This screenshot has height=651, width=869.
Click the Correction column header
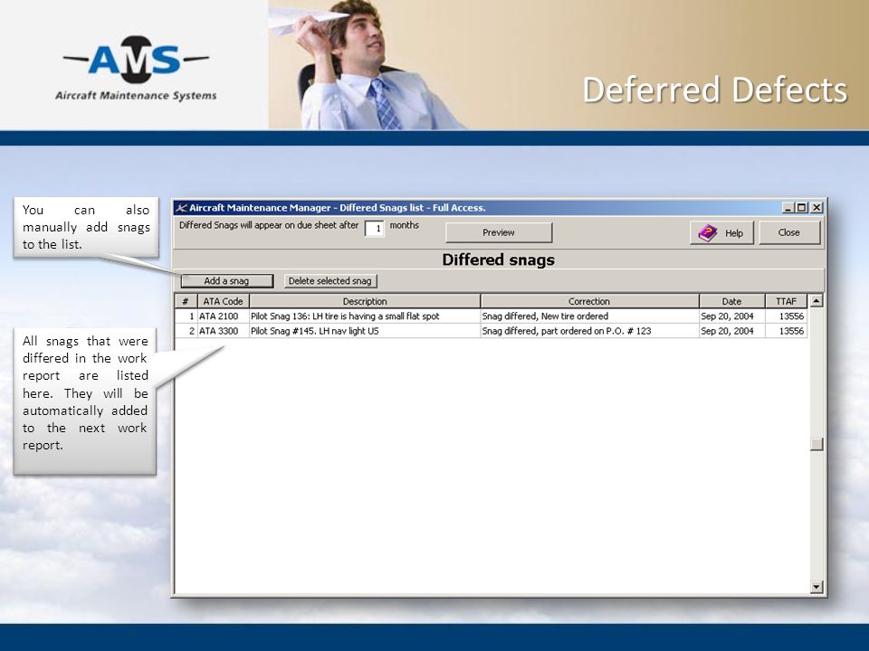point(589,301)
